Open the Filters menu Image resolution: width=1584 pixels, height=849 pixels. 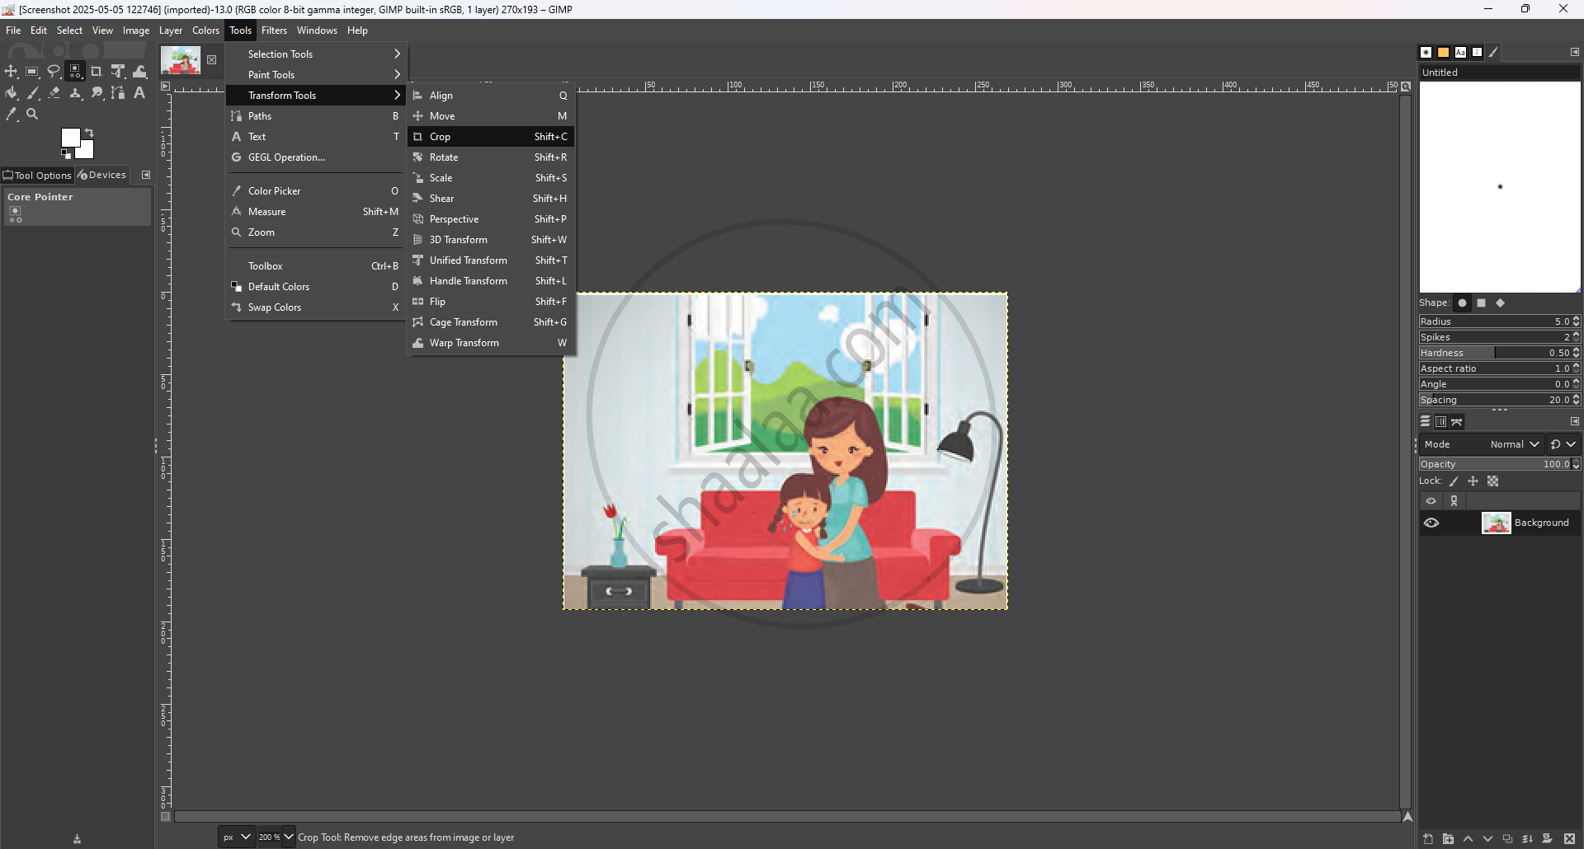274,30
